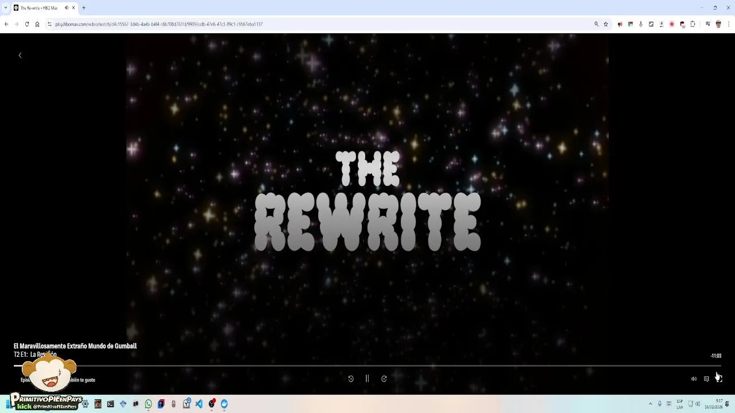The width and height of the screenshot is (735, 413).
Task: Open the red record circle extension
Action: (672, 24)
